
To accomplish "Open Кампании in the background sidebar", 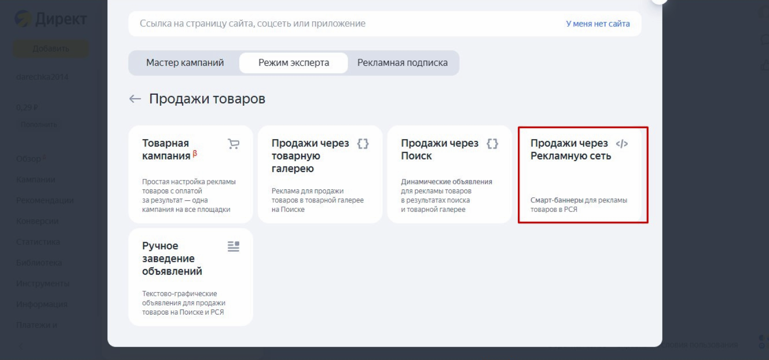I will click(35, 180).
